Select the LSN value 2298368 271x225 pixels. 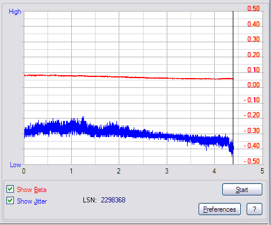(113, 200)
